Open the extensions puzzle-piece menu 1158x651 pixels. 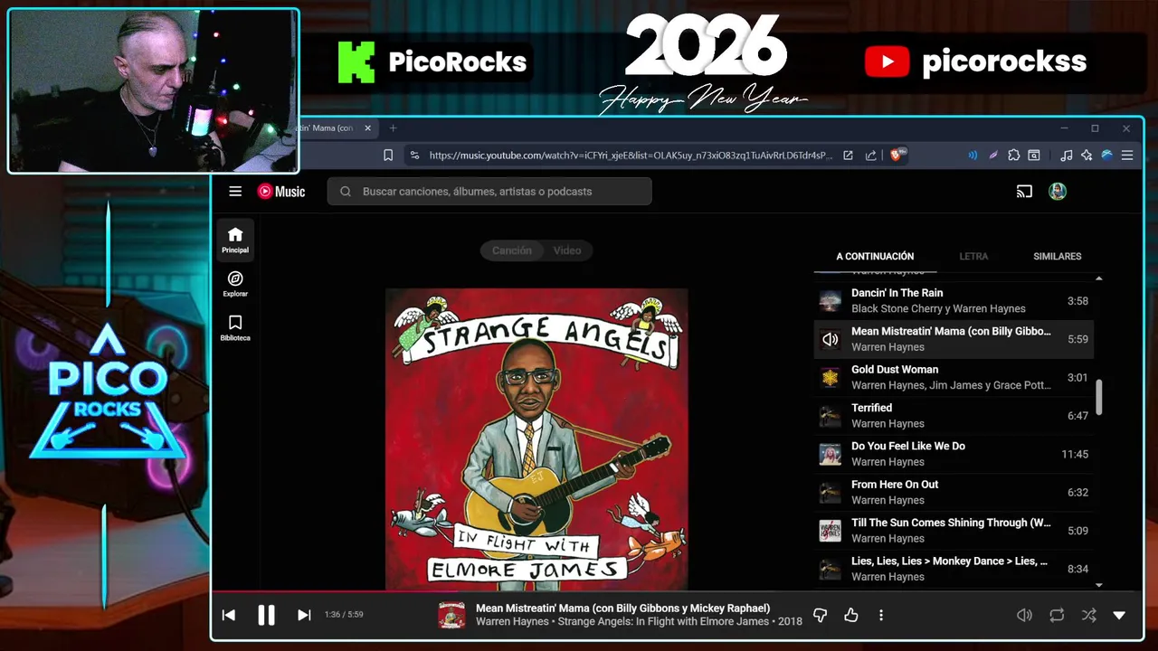click(x=1014, y=156)
